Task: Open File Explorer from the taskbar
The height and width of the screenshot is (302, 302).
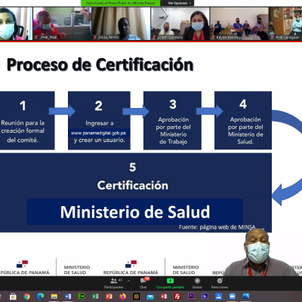Action: pos(54,297)
